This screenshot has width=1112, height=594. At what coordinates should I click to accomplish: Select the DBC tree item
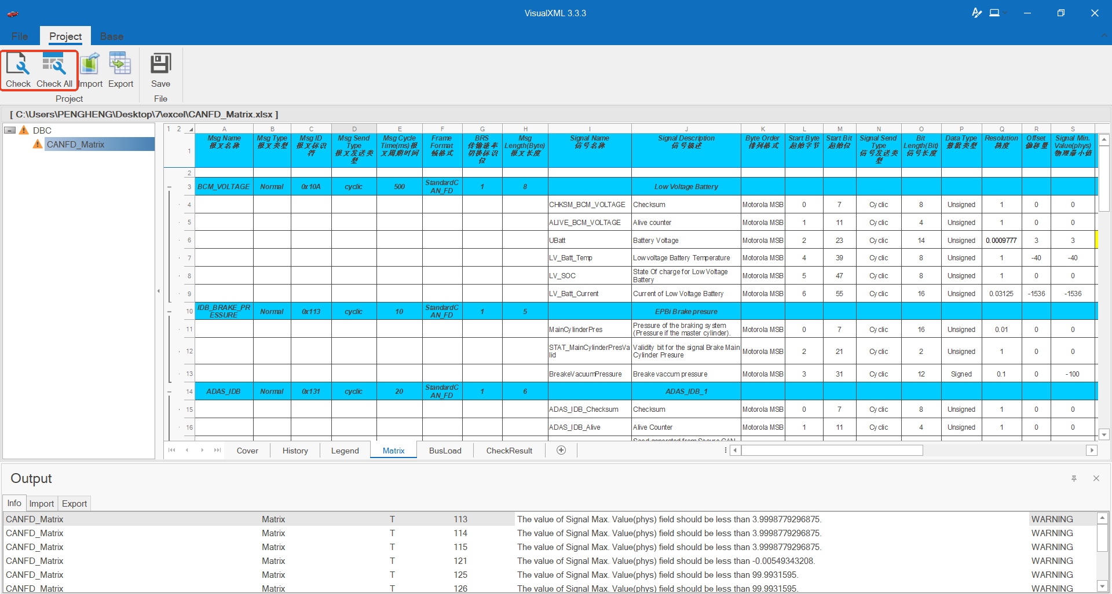(x=42, y=130)
